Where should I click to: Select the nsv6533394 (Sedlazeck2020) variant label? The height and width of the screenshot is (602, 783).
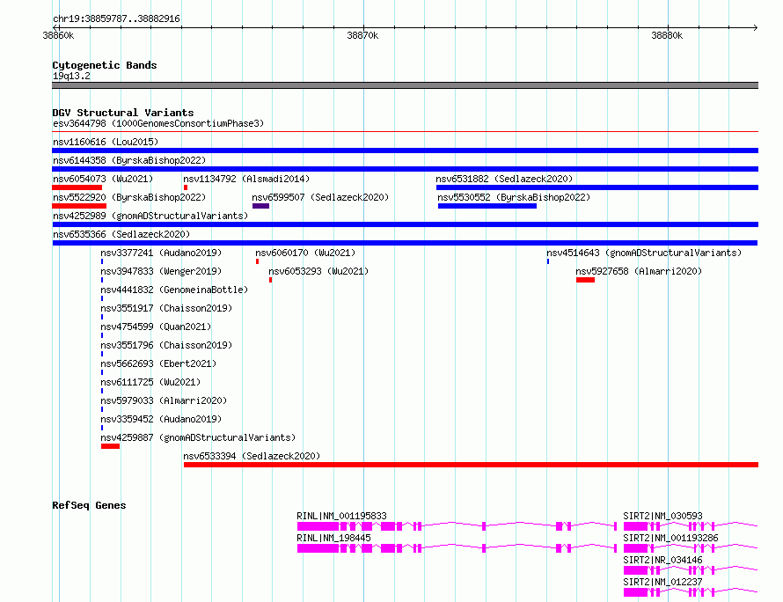point(252,456)
